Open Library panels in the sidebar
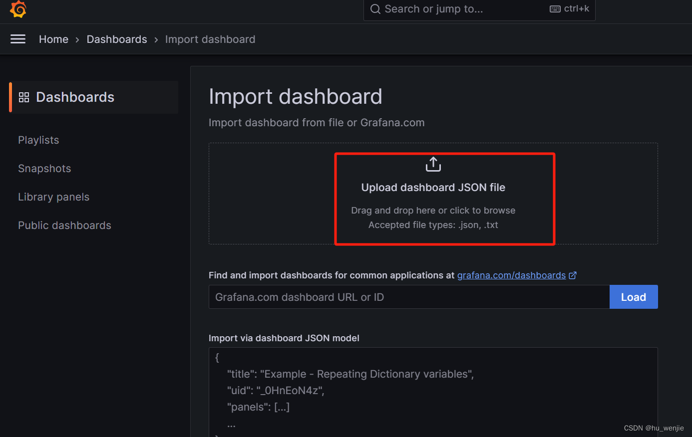Screen dimensions: 692x437 pyautogui.click(x=54, y=197)
